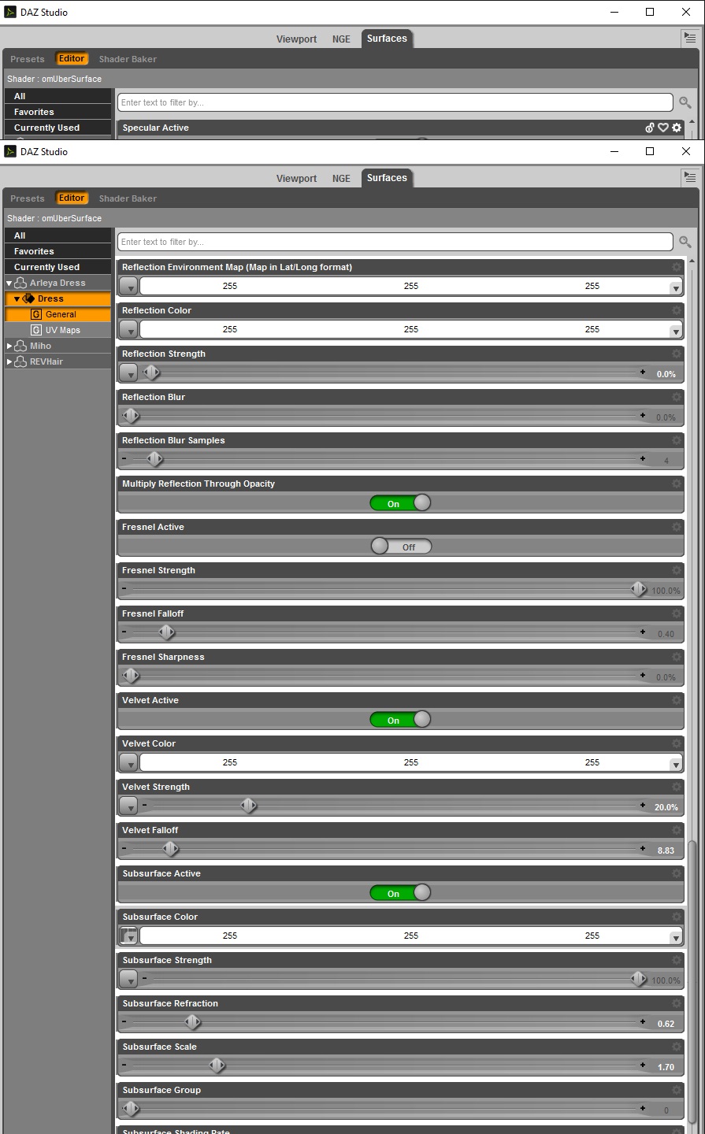Viewport: 705px width, 1134px height.
Task: Open Shader Baker page in front window
Action: pyautogui.click(x=128, y=198)
